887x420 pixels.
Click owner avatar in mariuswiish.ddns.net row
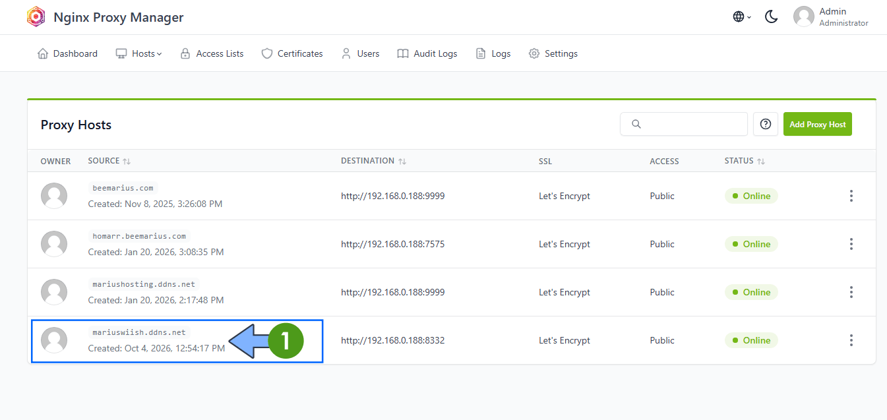click(54, 340)
